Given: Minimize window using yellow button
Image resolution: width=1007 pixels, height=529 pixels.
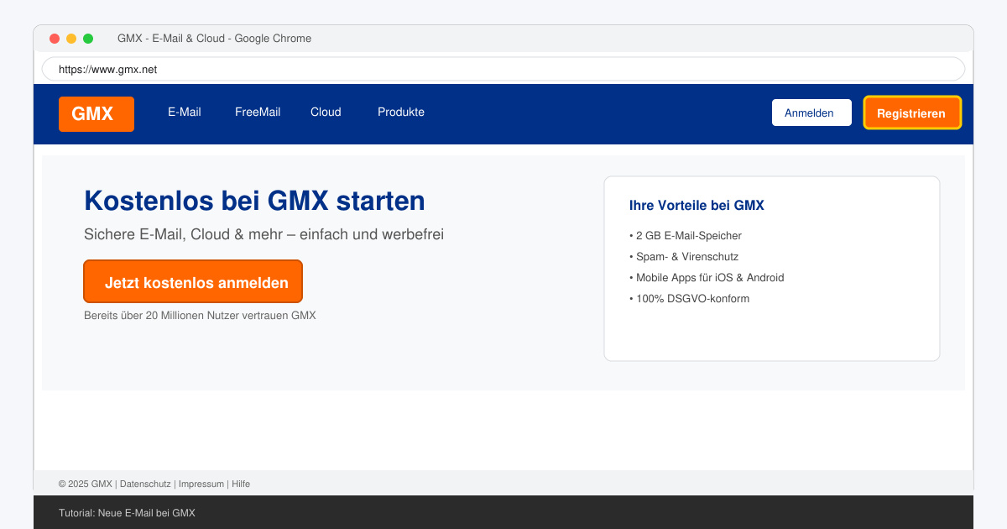Looking at the screenshot, I should (71, 39).
